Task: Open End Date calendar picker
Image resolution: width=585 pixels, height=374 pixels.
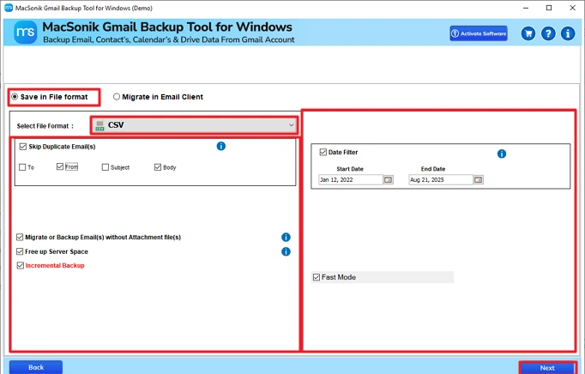Action: [x=479, y=180]
